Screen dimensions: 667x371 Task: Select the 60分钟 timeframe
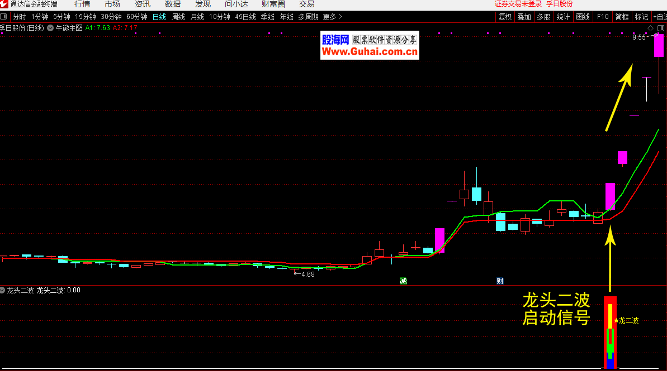click(x=137, y=17)
